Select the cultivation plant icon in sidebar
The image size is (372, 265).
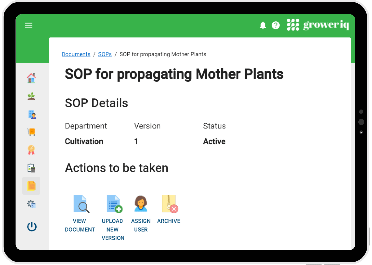pos(31,96)
